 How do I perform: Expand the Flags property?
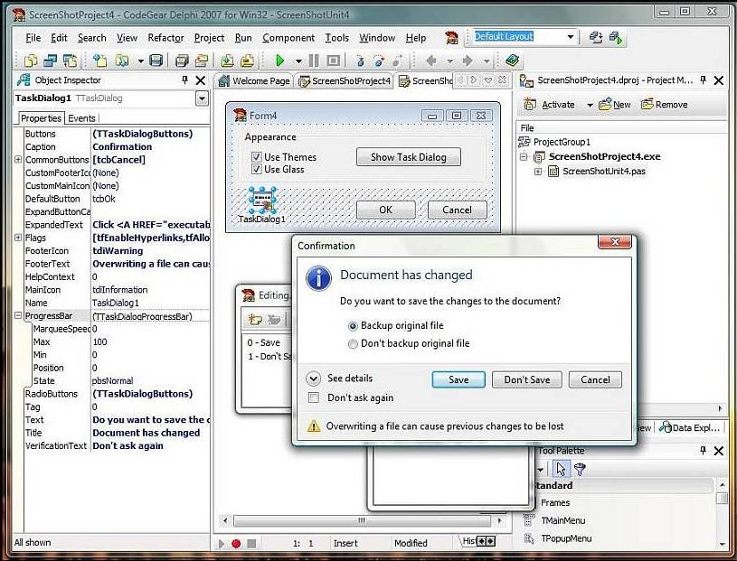[x=18, y=238]
